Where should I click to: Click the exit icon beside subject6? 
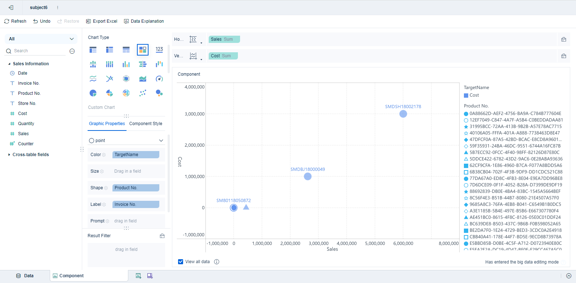tap(11, 8)
